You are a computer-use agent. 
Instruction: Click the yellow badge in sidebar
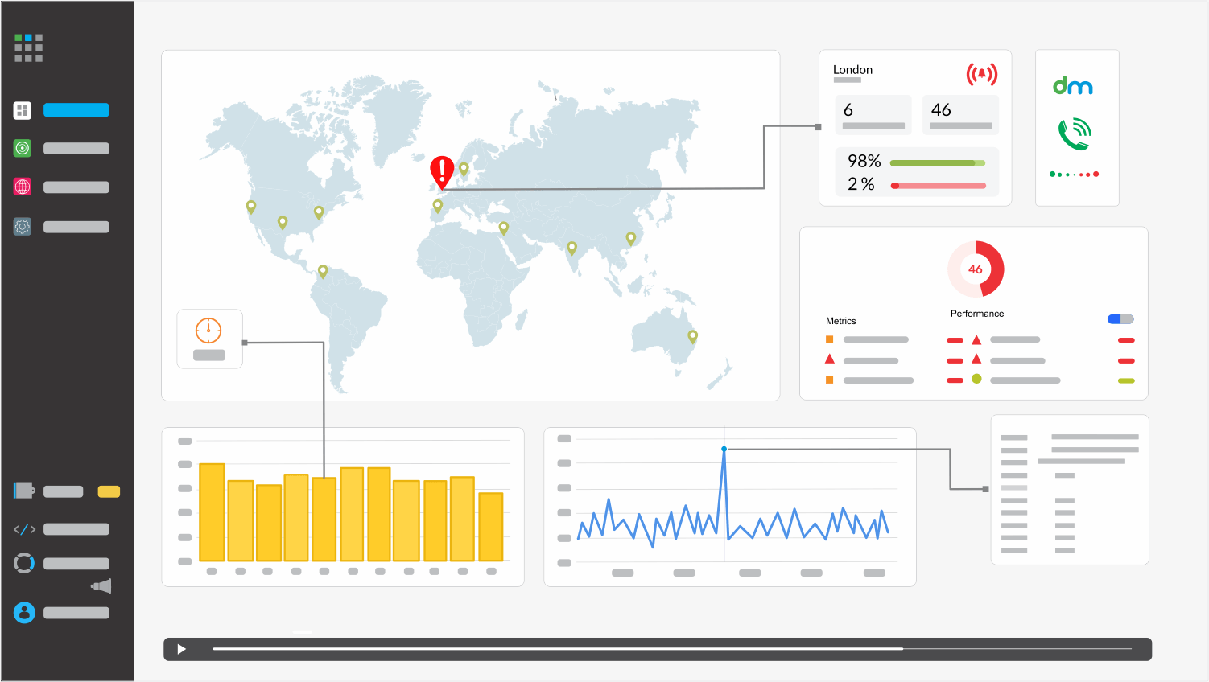(x=109, y=491)
